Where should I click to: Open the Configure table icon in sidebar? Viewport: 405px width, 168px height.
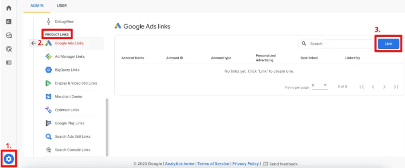(8, 62)
